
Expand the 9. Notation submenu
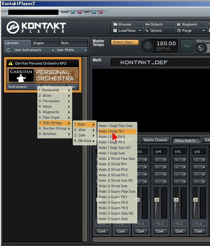pyautogui.click(x=55, y=134)
